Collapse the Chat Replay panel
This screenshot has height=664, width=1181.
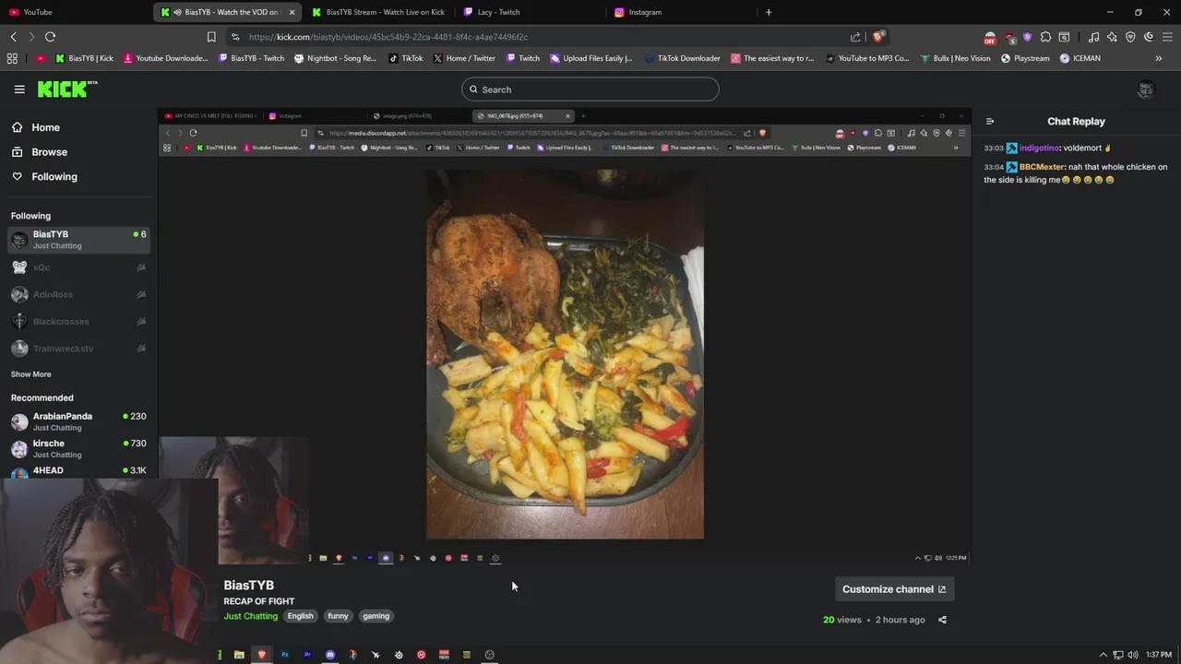click(990, 121)
